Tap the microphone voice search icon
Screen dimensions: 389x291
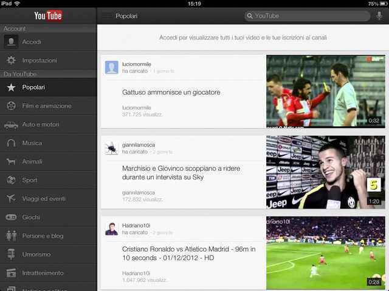(379, 16)
